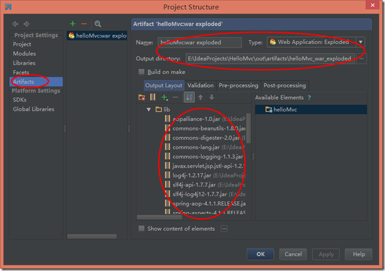This screenshot has height=271, width=385.
Task: Enable the Build on make checkbox
Action: coord(142,72)
